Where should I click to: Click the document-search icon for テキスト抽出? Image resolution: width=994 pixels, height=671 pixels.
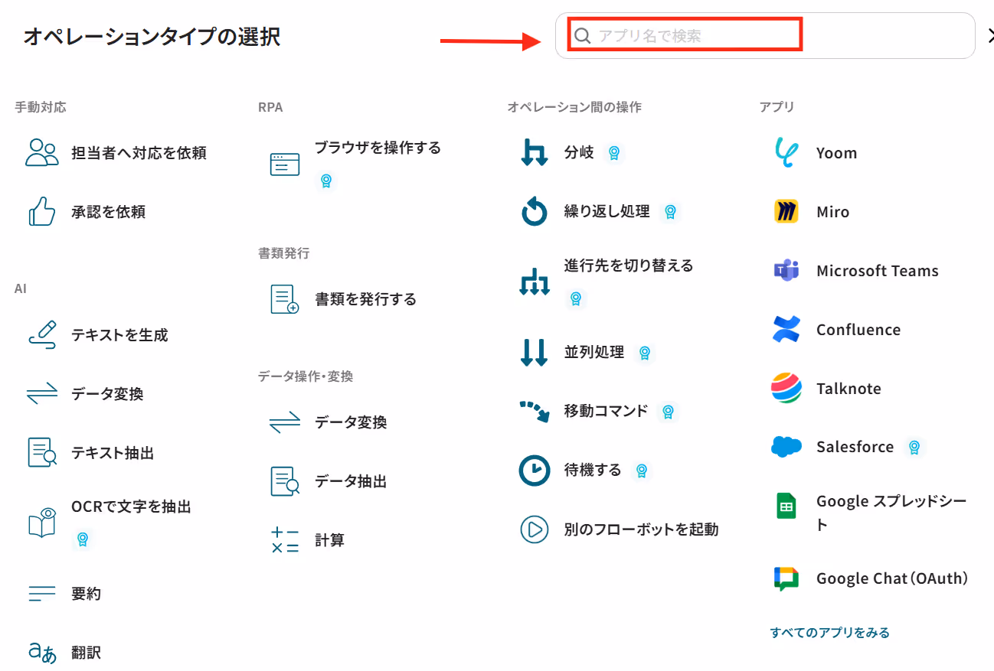[41, 453]
